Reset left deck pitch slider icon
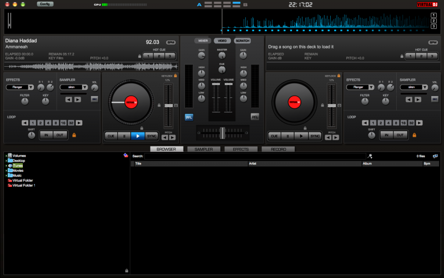This screenshot has height=278, width=444. click(x=176, y=106)
